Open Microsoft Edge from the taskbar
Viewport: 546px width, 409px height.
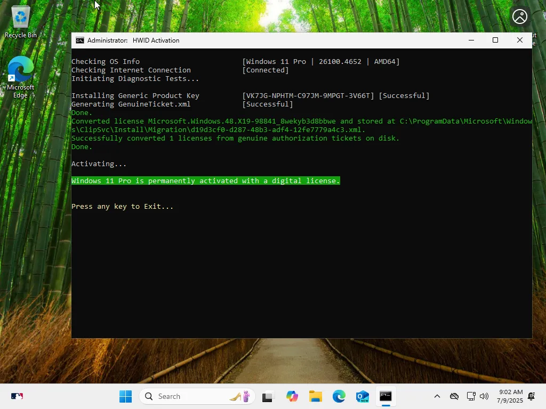point(339,396)
